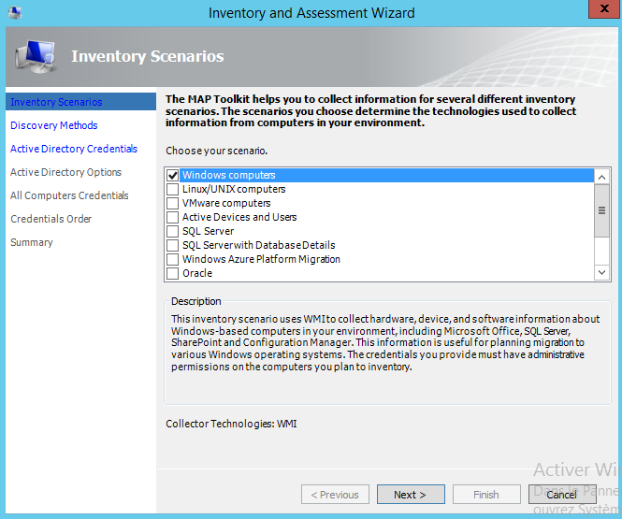The image size is (622, 519).
Task: Uncheck the Windows computers checkbox
Action: [x=172, y=175]
